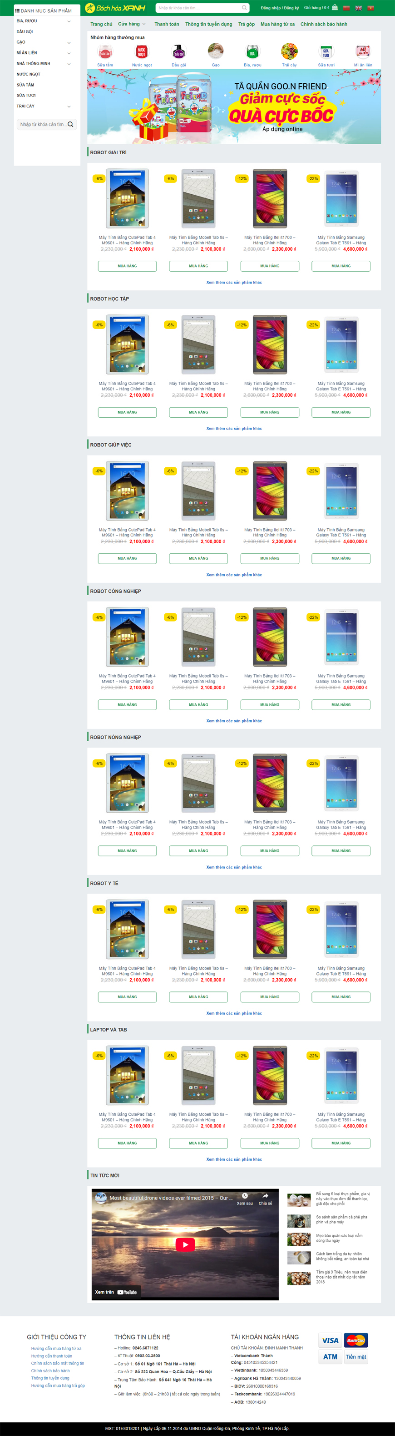Expand NHÀ THÔNG MINH sidebar chevron
395x1436 pixels.
click(x=69, y=64)
